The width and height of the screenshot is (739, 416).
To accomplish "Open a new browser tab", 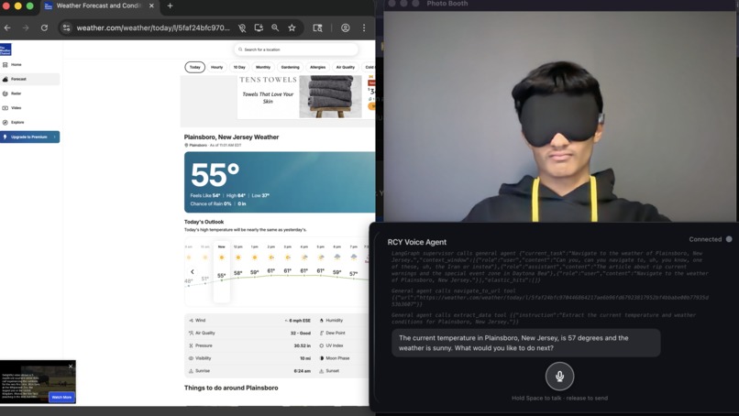I will click(x=171, y=5).
